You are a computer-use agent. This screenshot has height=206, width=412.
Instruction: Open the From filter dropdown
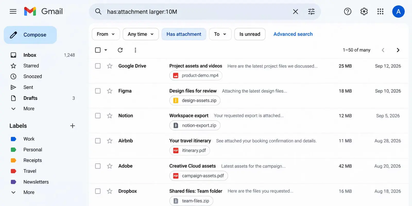coord(106,34)
